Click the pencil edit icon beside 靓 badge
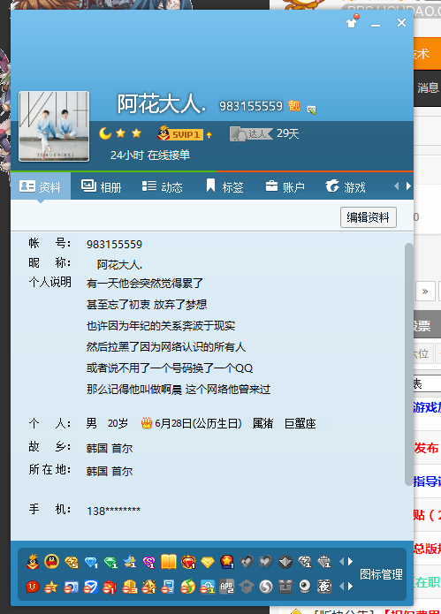Viewport: 441px width, 614px height. click(311, 110)
